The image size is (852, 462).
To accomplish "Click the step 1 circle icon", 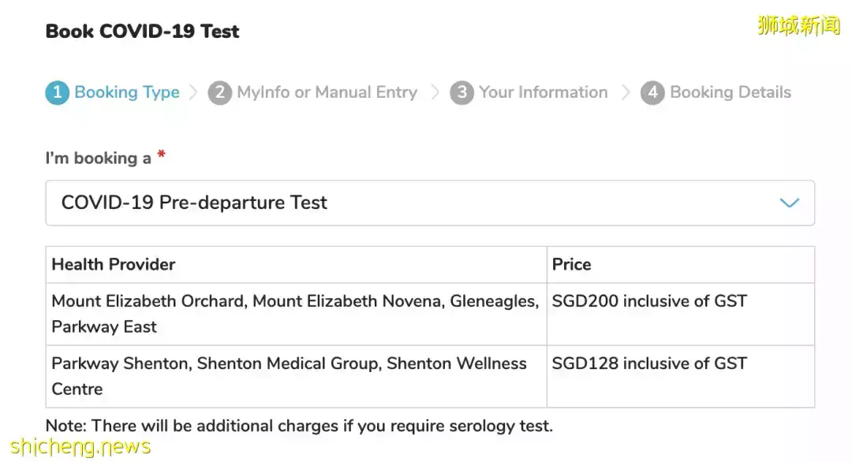I will (x=57, y=93).
